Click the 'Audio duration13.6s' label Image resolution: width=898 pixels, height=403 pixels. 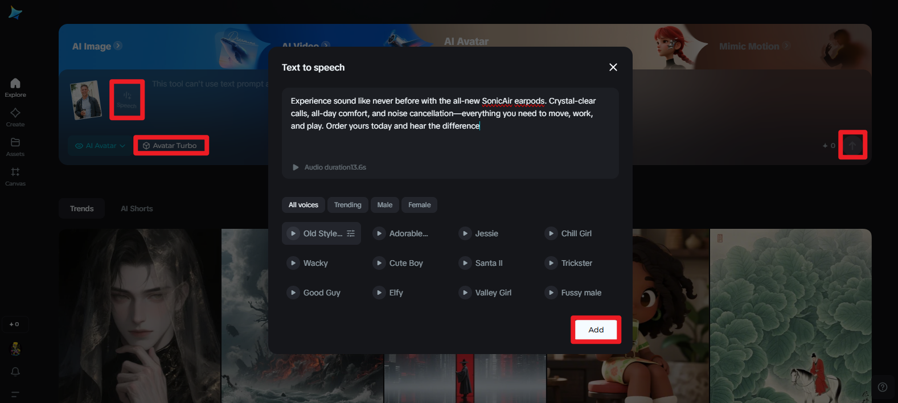[x=335, y=167]
